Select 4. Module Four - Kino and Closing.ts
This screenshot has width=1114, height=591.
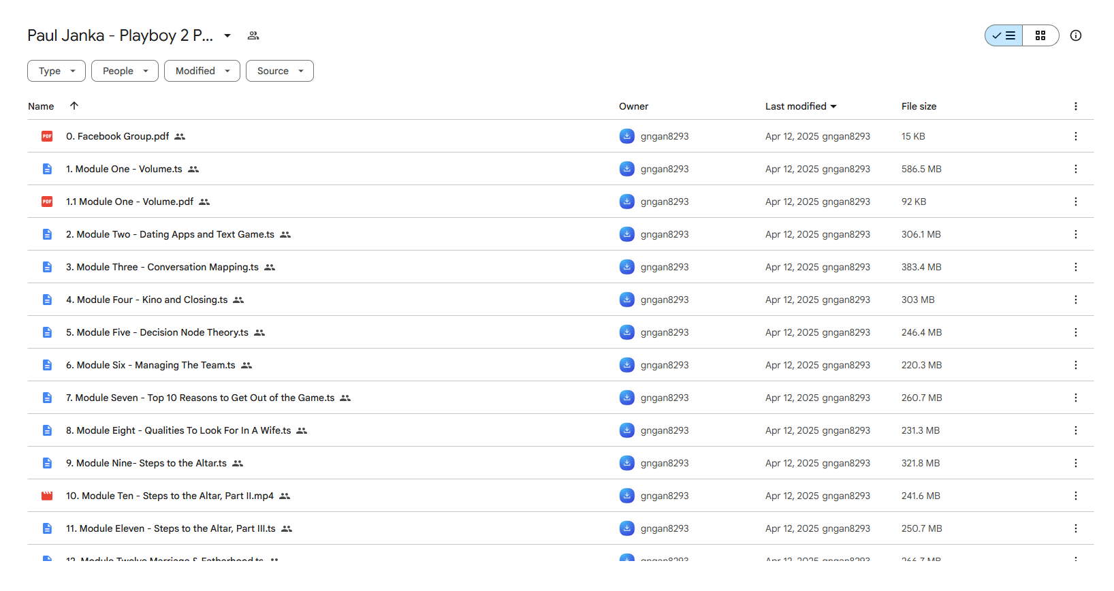coord(147,300)
